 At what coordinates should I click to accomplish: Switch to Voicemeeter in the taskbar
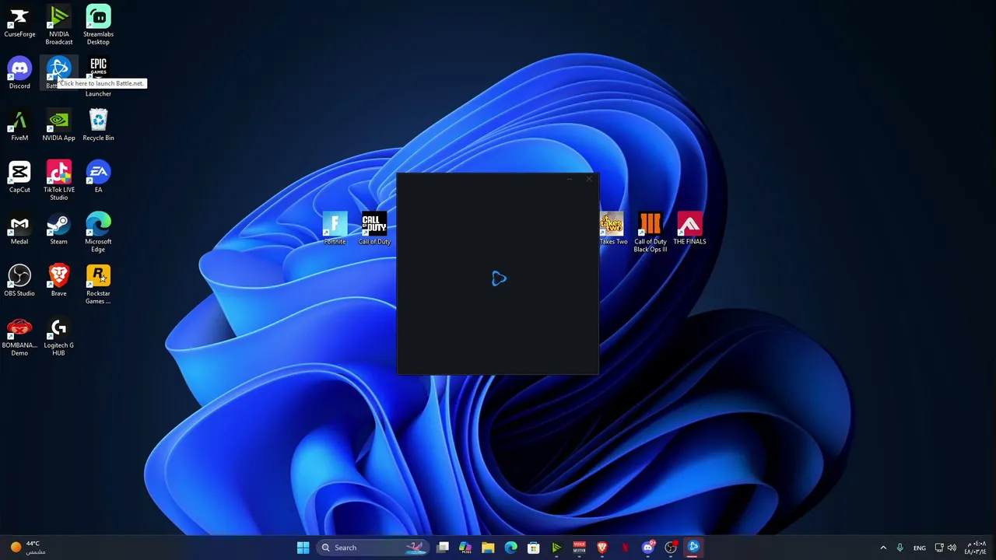point(579,548)
